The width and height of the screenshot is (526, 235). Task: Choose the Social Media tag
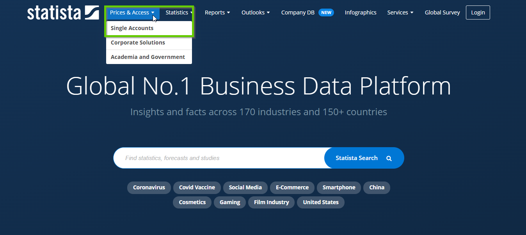(x=245, y=187)
